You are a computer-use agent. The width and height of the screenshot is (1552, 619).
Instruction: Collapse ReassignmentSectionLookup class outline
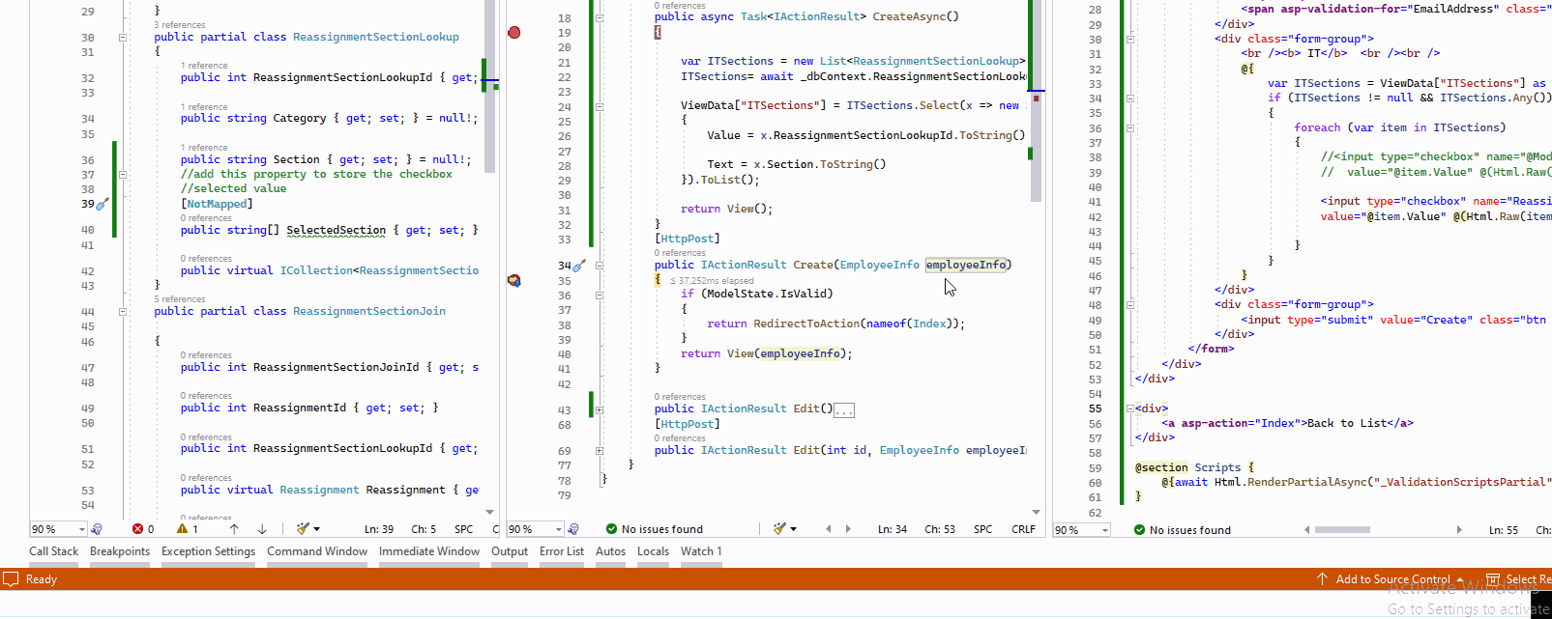[x=123, y=38]
